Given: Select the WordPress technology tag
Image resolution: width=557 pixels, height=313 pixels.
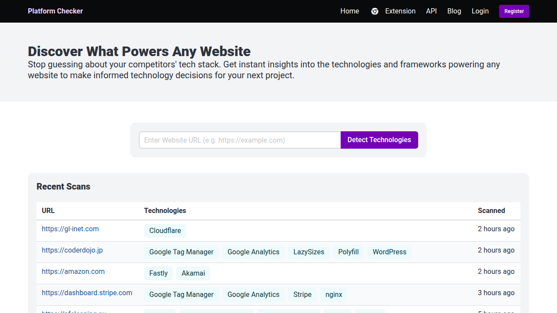Looking at the screenshot, I should click(x=389, y=252).
